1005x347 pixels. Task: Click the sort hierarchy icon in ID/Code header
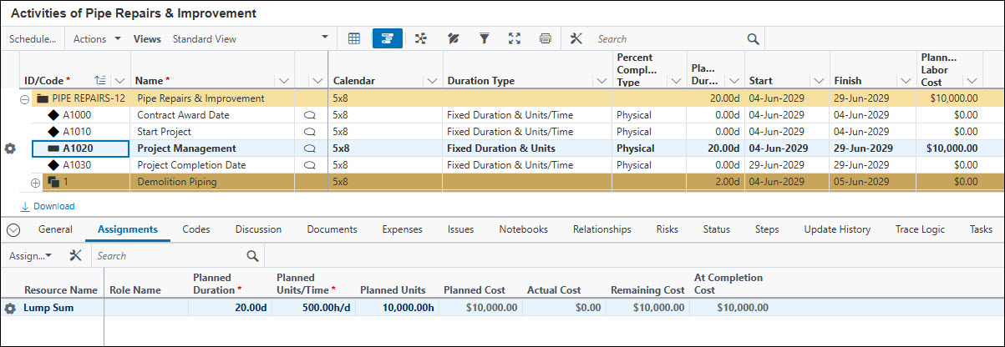tap(100, 81)
